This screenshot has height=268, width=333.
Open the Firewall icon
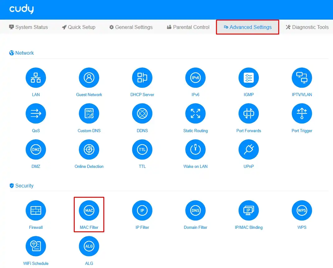36,210
